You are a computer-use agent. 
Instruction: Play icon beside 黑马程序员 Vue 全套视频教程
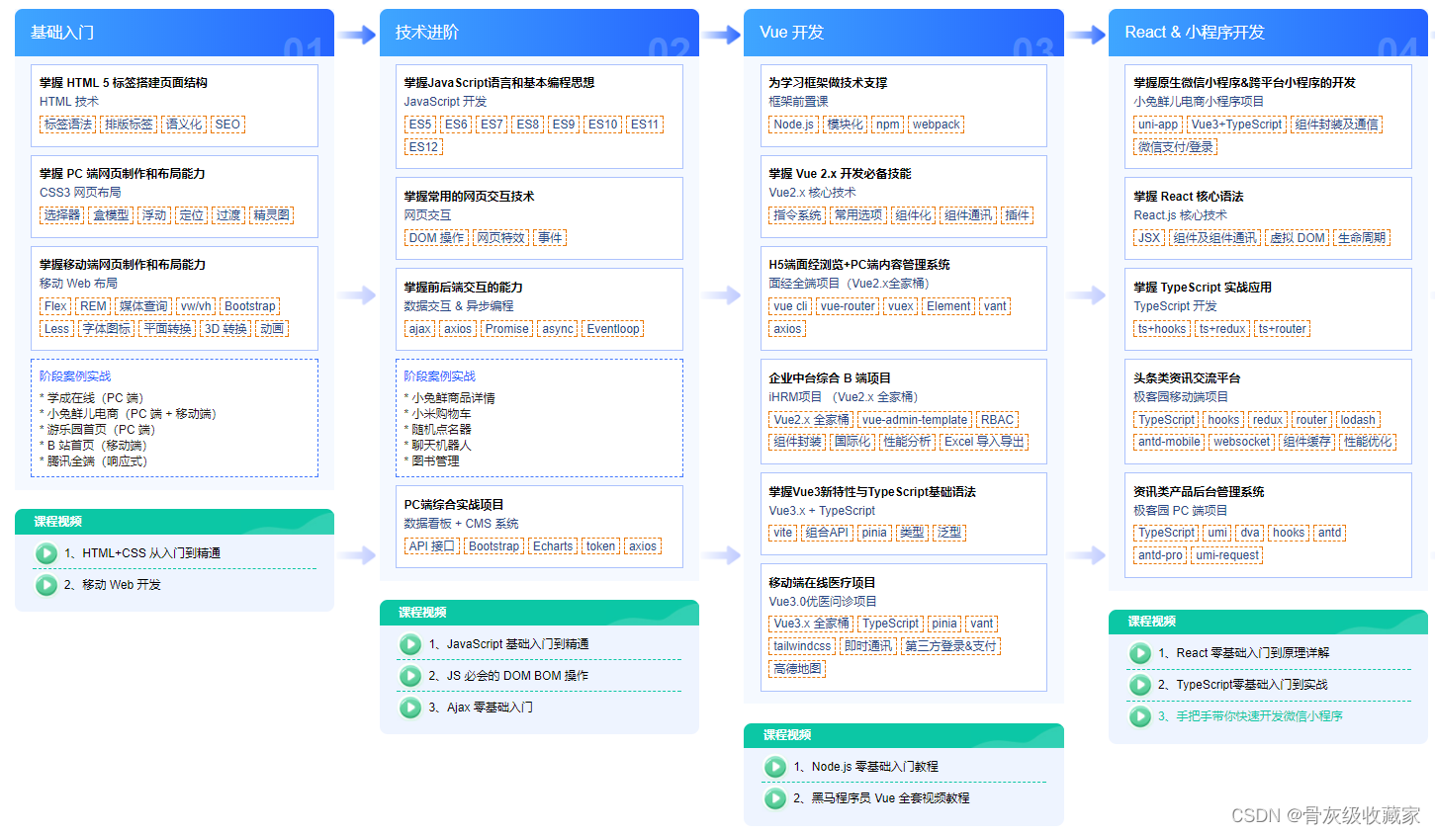click(x=775, y=798)
